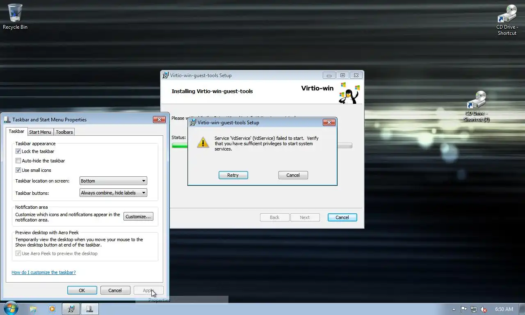Toggle Lock the taskbar checkbox

(x=18, y=151)
